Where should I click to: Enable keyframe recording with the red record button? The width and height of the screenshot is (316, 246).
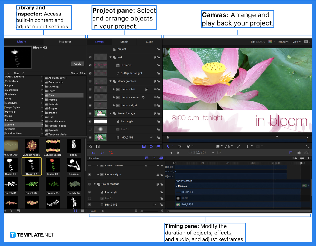point(110,153)
